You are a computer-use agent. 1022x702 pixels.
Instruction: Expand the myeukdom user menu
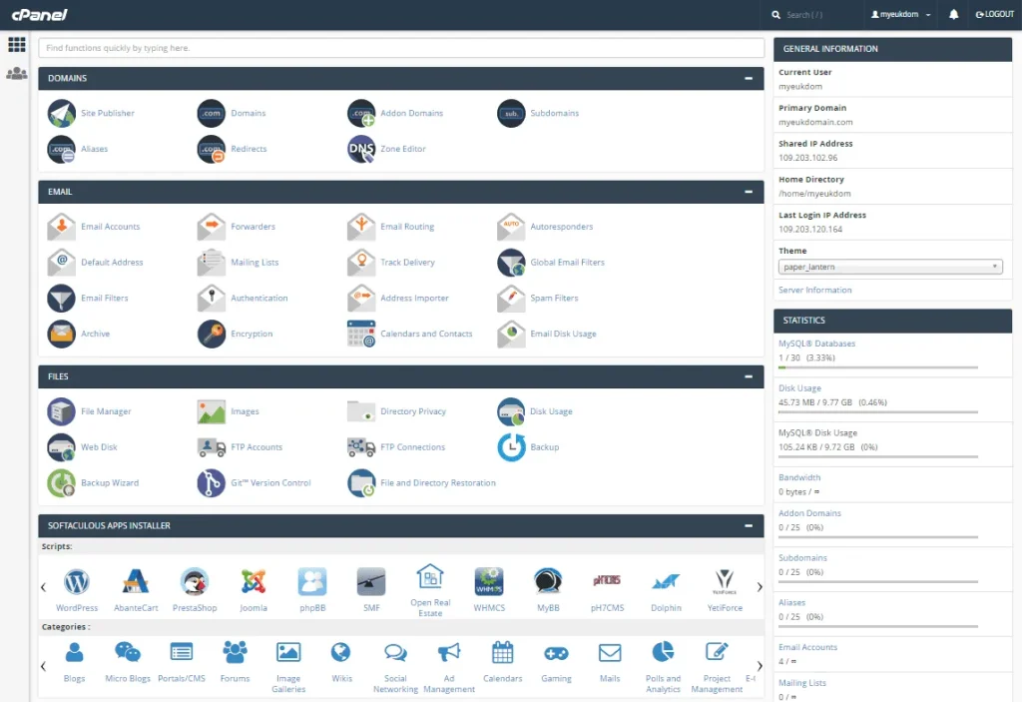tap(901, 15)
